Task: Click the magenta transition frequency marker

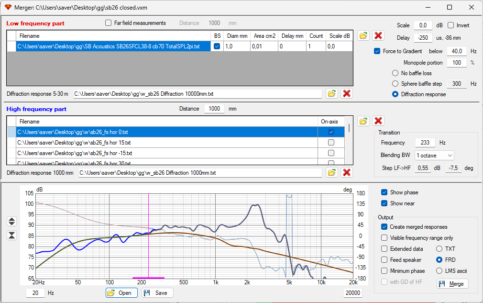Action: coord(148,236)
